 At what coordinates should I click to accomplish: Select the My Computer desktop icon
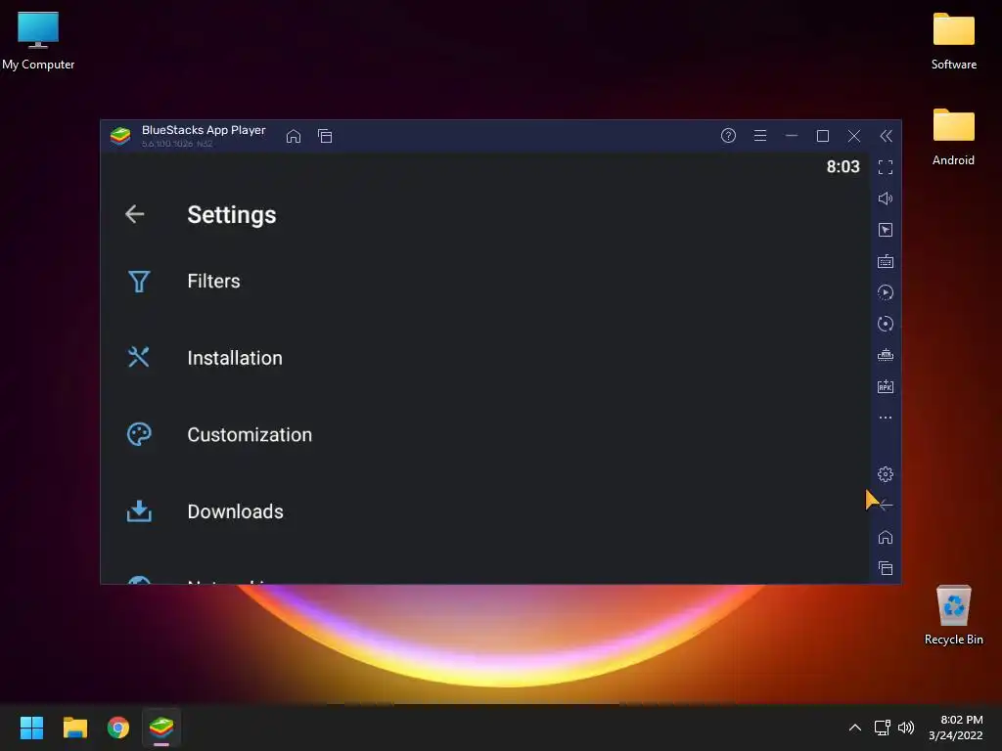(38, 41)
